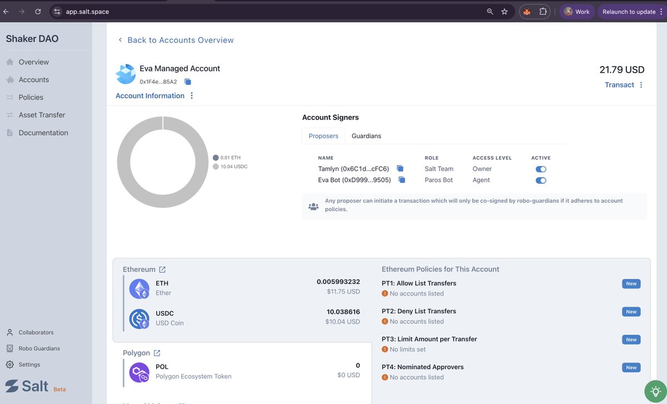
Task: Click the lightbulb help button
Action: pos(655,392)
